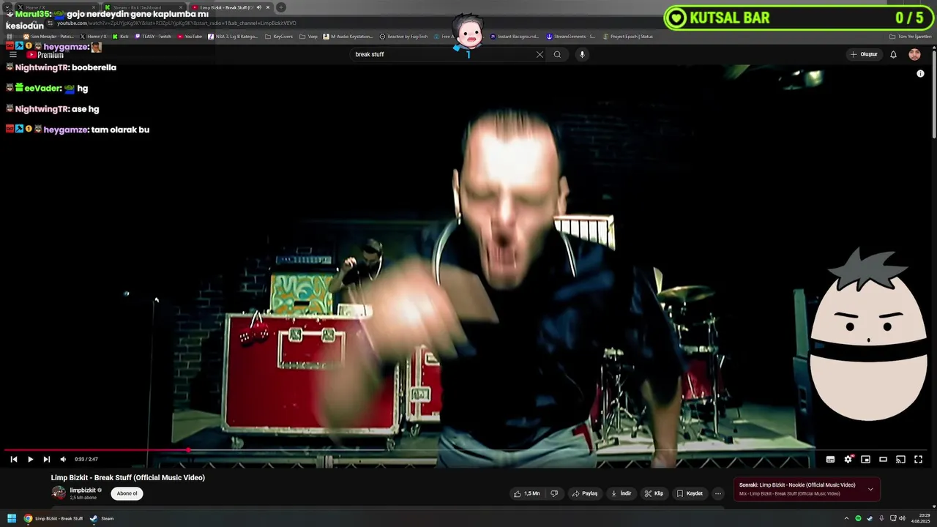Screen dimensions: 937x527
Task: Open the taskbar clock and date
Action: tap(921, 518)
